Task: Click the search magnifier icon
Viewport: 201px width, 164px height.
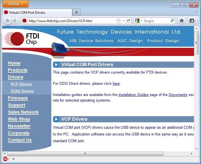Action: 172,21
